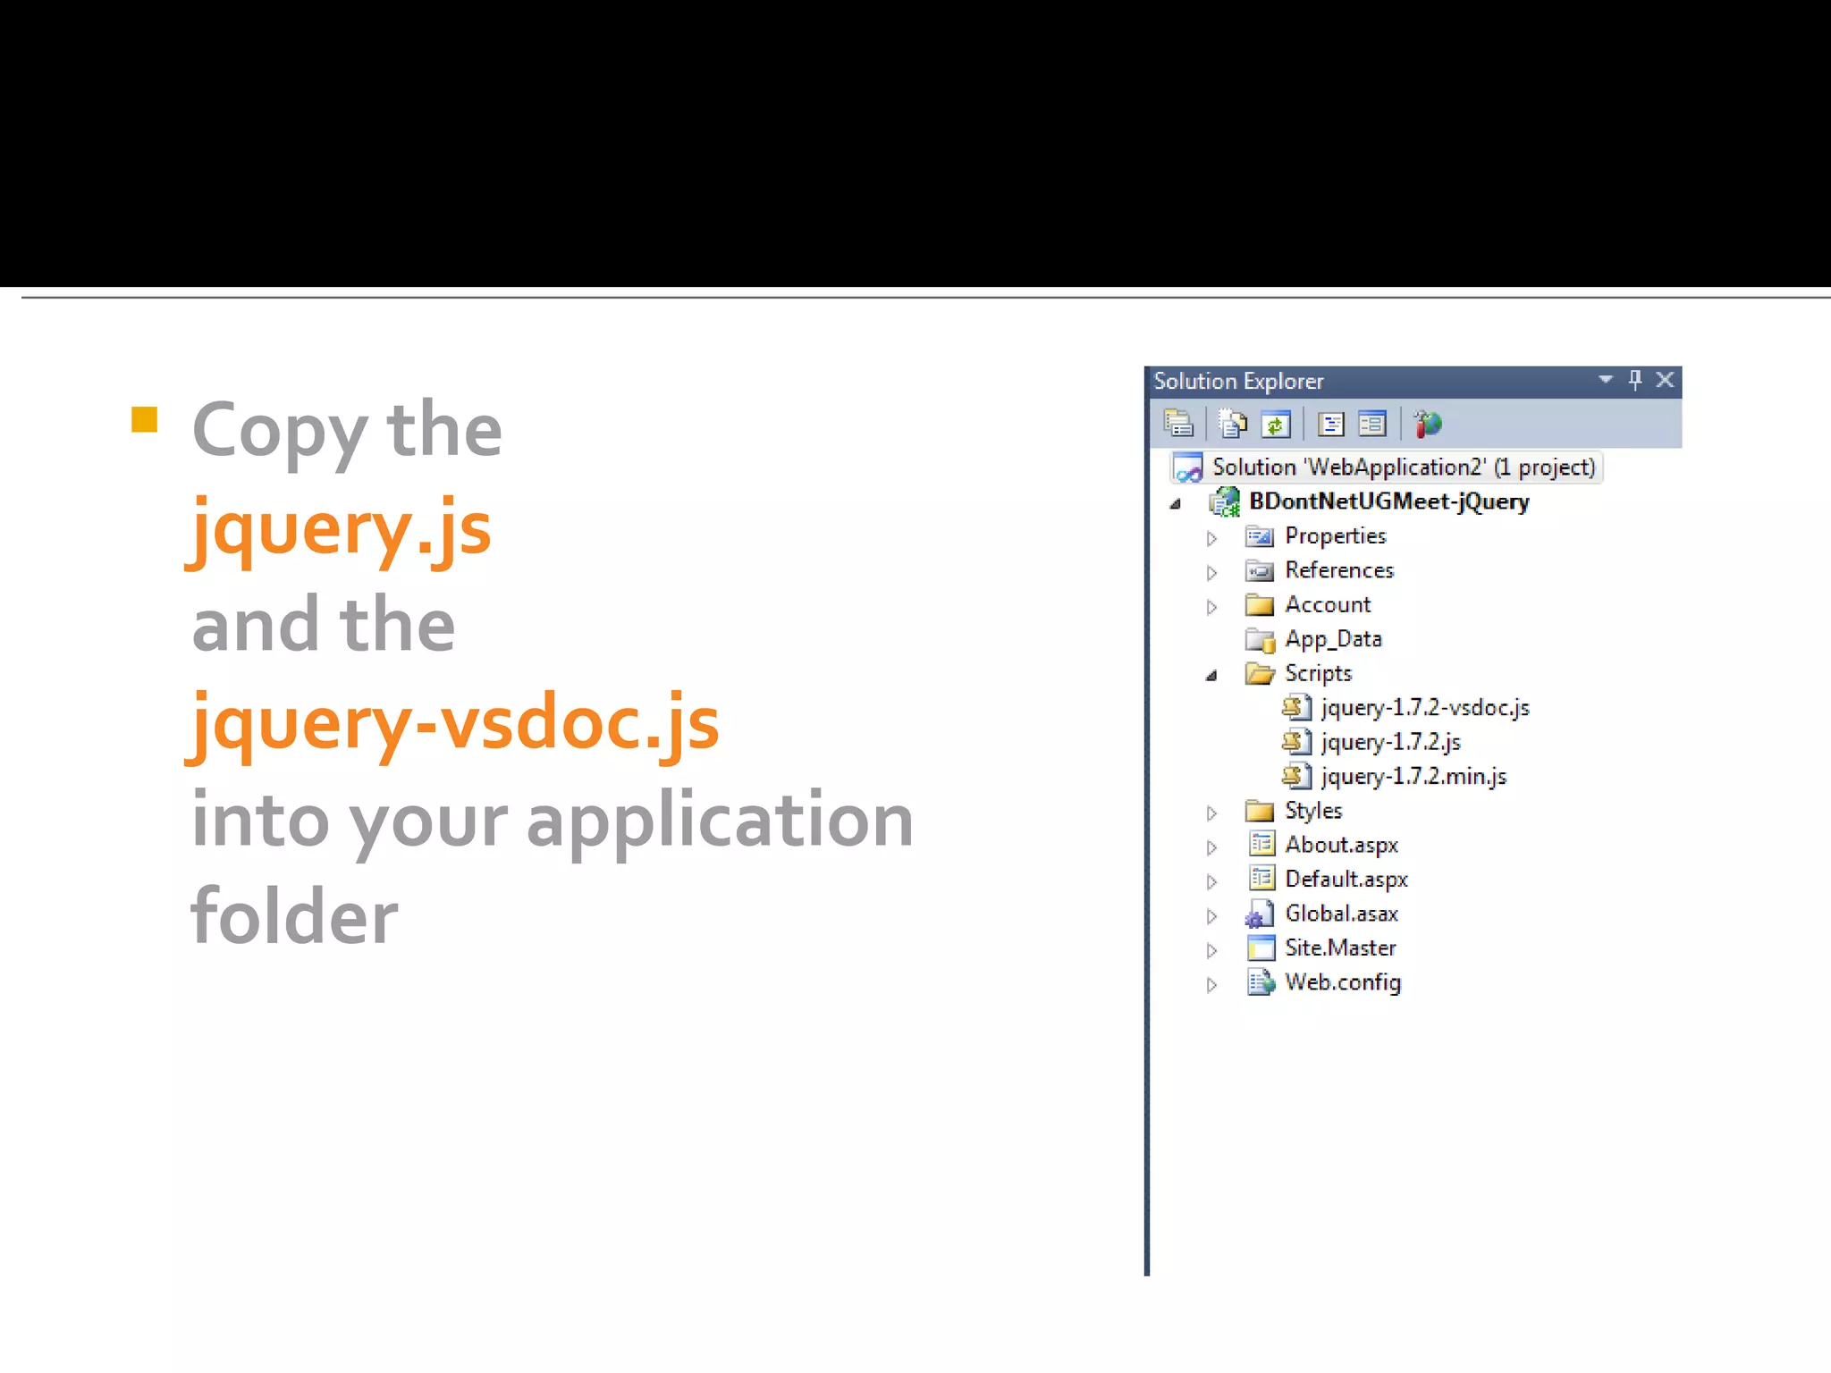Click the ASP.NET Configuration toolbar icon
1831x1373 pixels.
[1428, 424]
